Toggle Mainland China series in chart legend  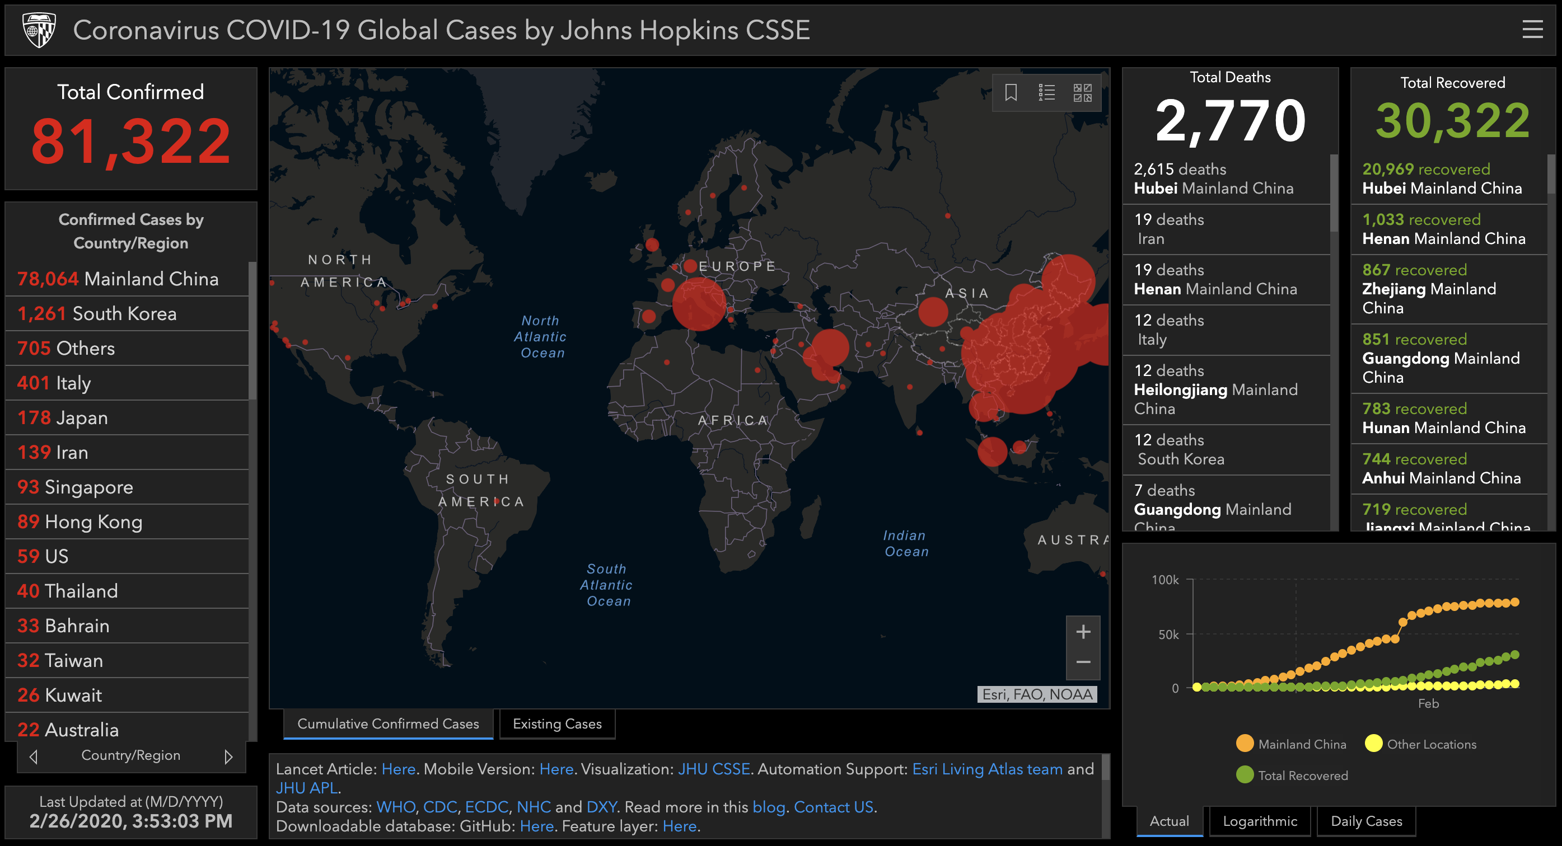1292,744
